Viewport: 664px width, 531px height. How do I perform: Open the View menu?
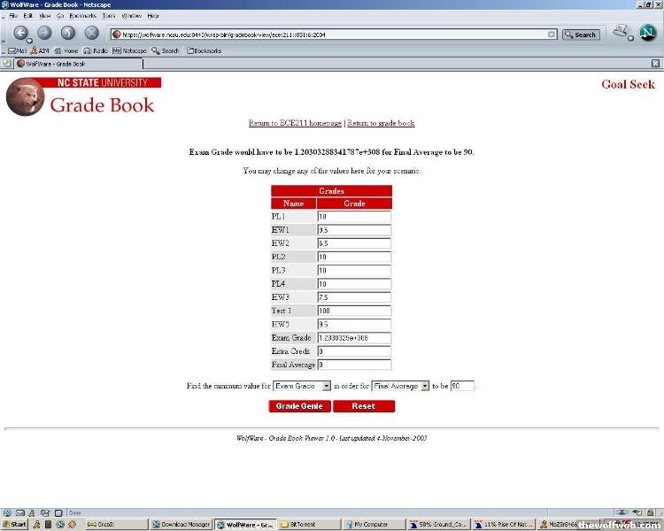point(44,16)
